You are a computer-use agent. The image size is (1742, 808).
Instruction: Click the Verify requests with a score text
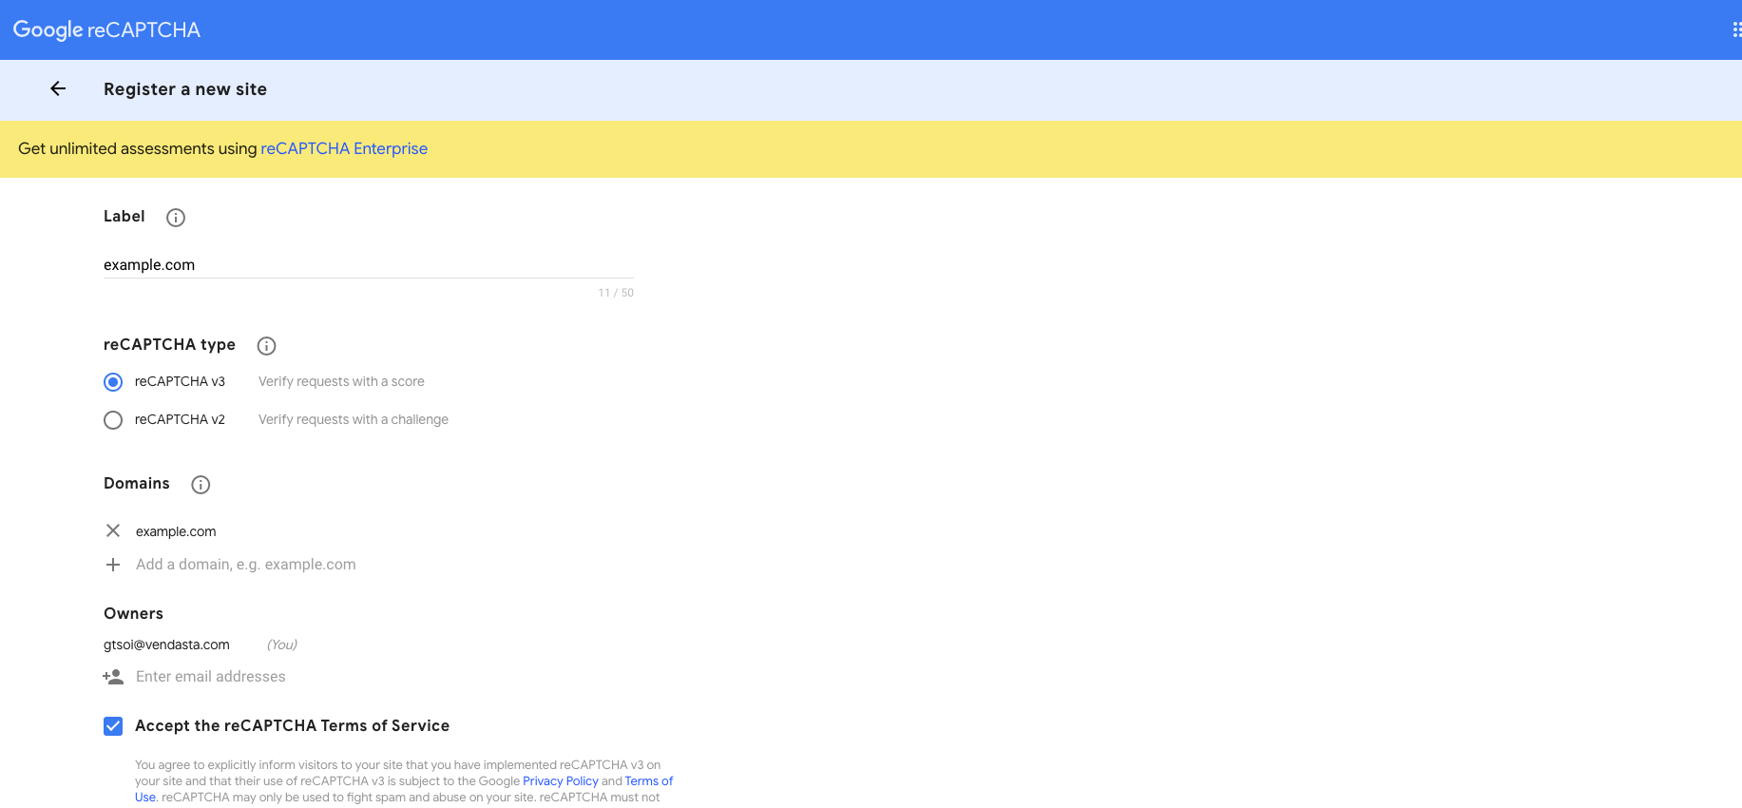pos(341,381)
